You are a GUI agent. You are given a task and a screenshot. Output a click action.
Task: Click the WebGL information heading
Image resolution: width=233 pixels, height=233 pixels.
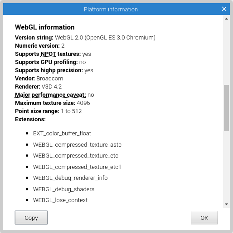tap(45, 27)
